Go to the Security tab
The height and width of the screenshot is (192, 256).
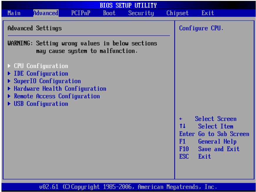[141, 13]
